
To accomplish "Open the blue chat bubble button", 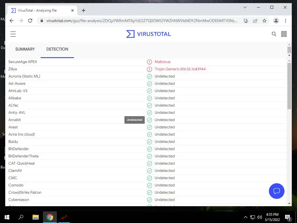I will click(276, 191).
